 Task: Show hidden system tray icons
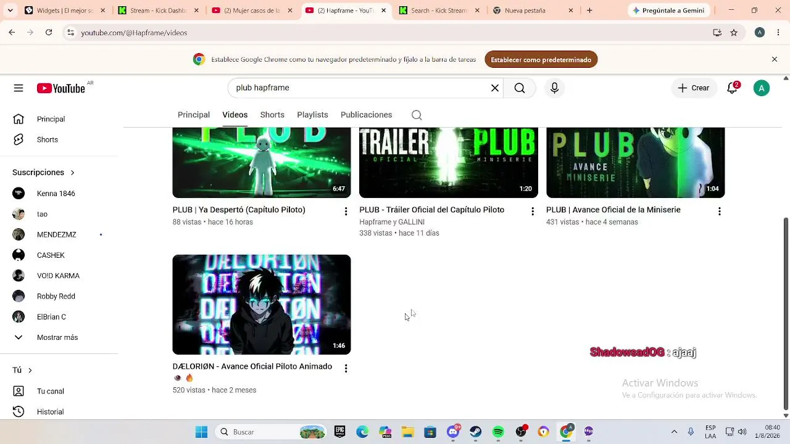pyautogui.click(x=674, y=432)
